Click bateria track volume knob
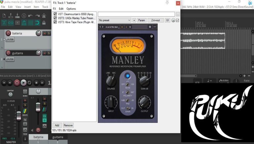Image resolution: width=254 pixels, height=144 pixels. click(38, 33)
